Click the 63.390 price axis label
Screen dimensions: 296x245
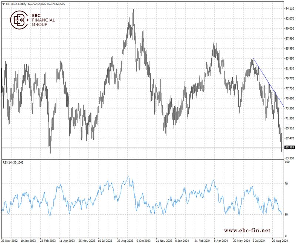(289, 158)
